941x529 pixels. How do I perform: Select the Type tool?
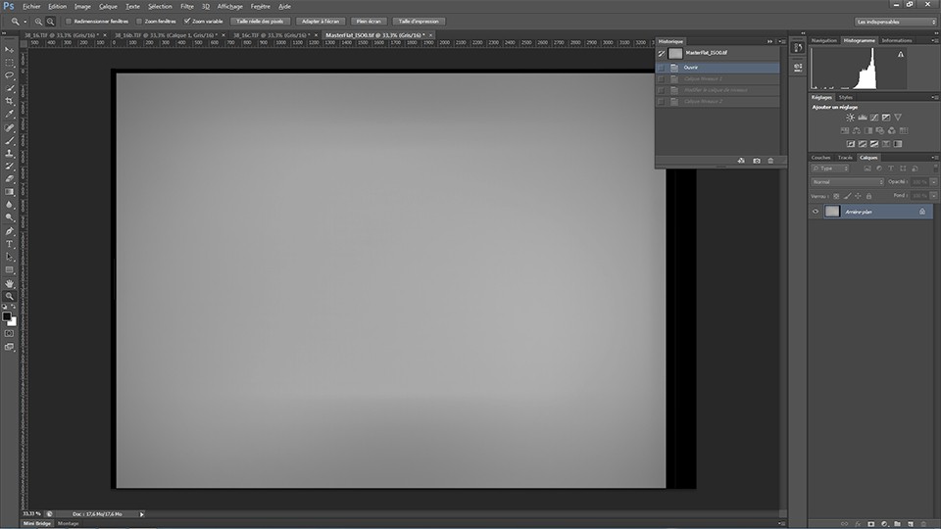point(9,244)
